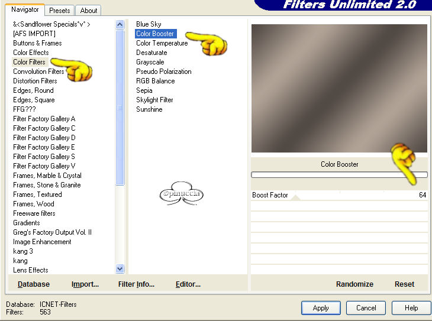Open the Database button

pos(34,284)
